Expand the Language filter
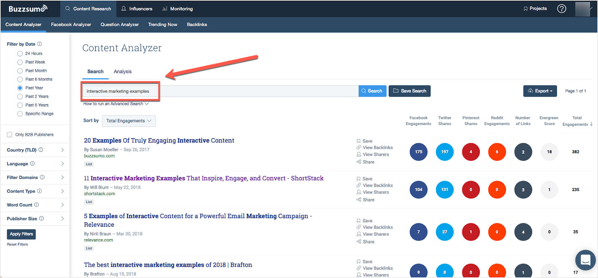Viewport: 598px width, 278px height. (62, 164)
